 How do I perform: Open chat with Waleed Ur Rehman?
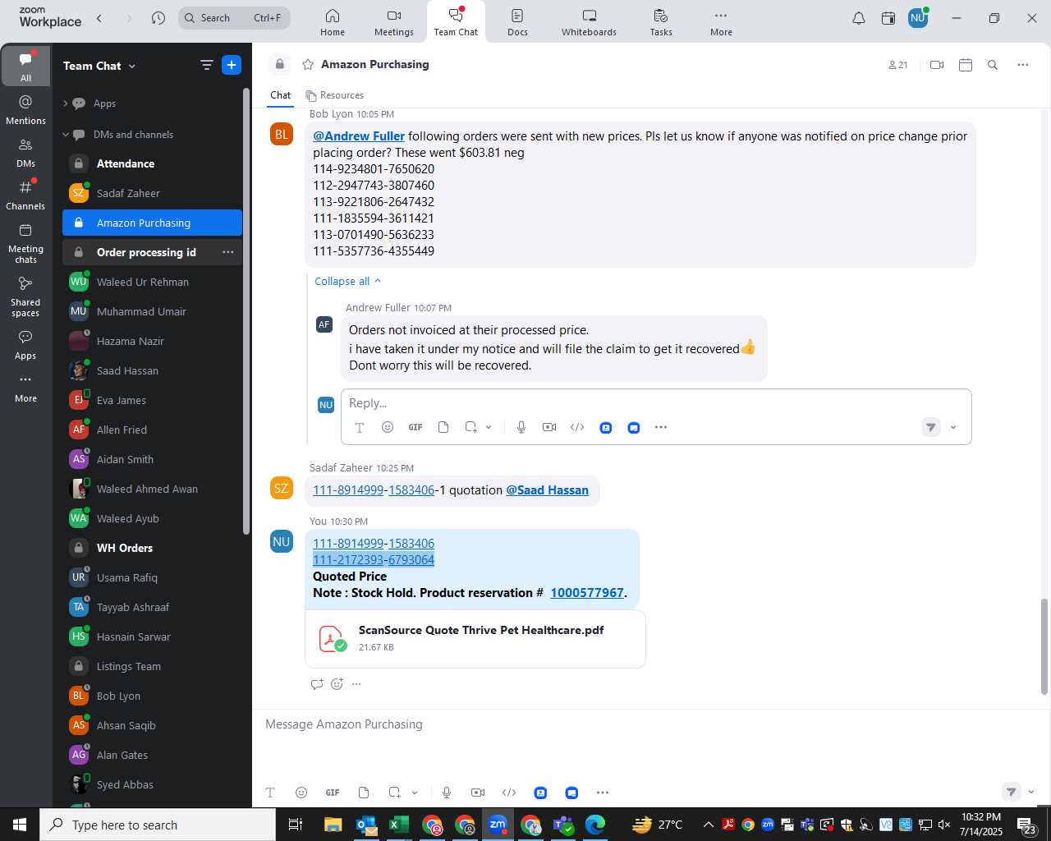(152, 282)
